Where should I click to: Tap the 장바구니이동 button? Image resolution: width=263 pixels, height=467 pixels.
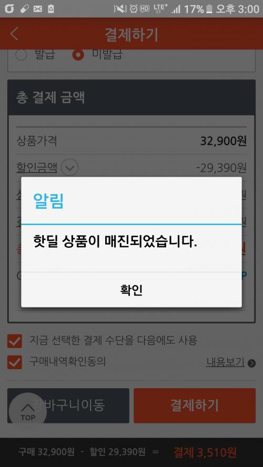[x=68, y=405]
